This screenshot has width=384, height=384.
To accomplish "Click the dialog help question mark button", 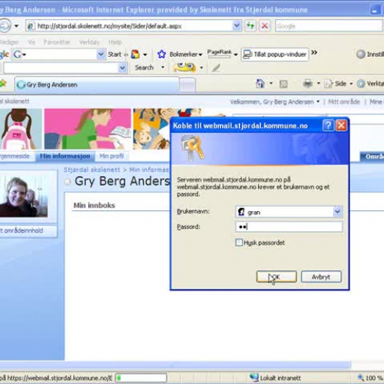I will 328,125.
